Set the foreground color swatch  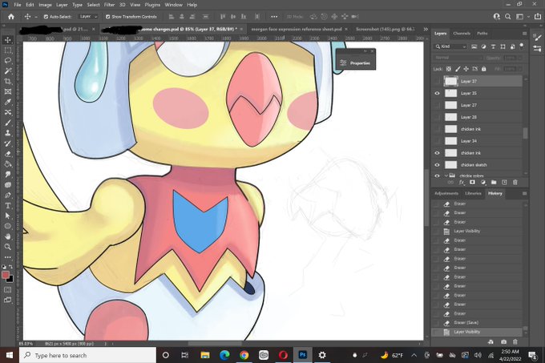tap(6, 275)
